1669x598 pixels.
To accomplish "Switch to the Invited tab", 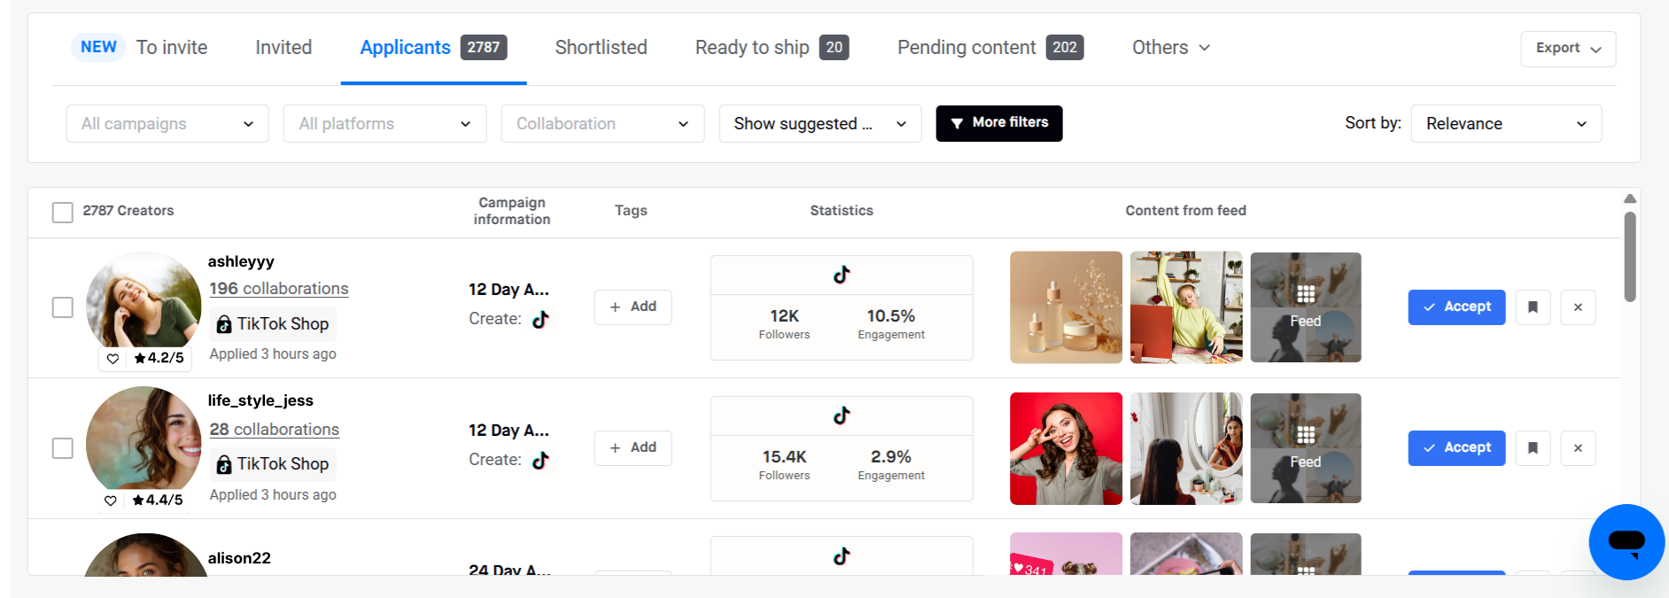I will [283, 48].
